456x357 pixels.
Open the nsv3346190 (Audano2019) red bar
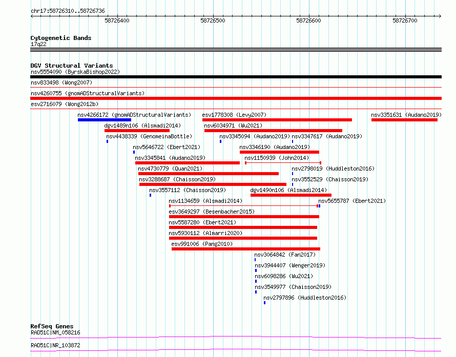pos(279,152)
